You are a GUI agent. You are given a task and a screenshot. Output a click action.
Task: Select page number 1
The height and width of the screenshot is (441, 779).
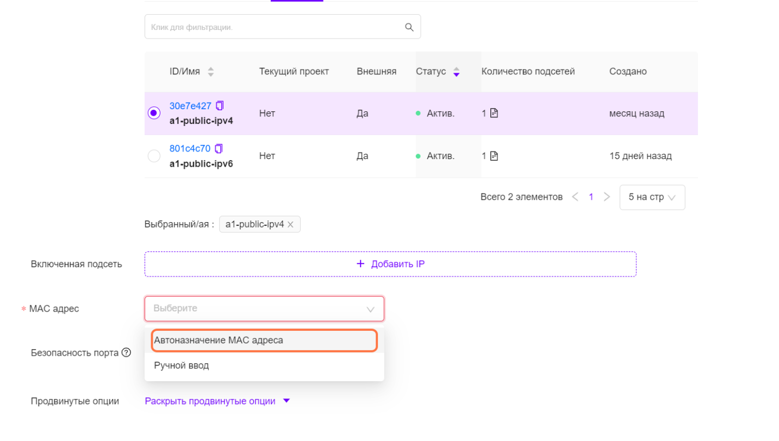[x=591, y=197]
